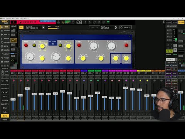Select CH 1-40 fader bank
Screen dimensions: 185x139
click(x=5, y=92)
